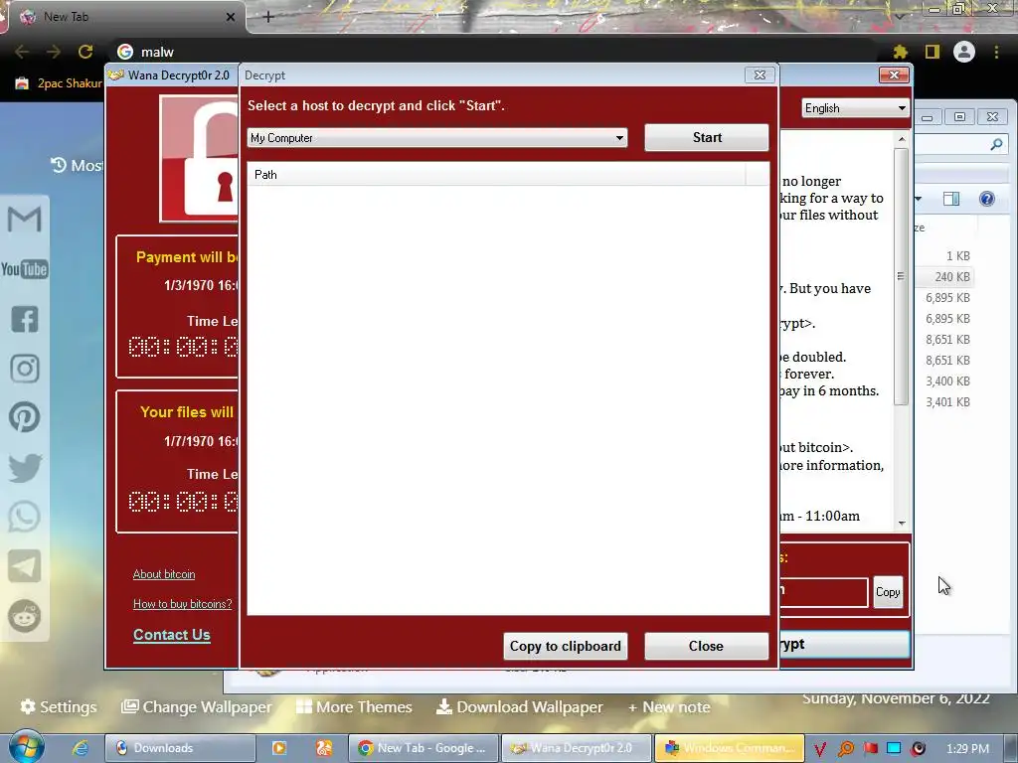Open a new Chrome tab with plus

pos(268,17)
